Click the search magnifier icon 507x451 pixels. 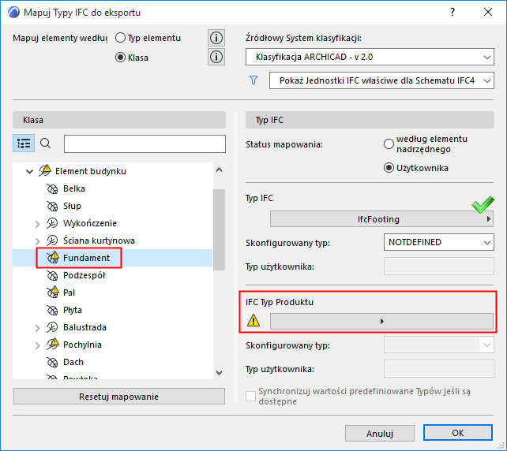tap(45, 143)
